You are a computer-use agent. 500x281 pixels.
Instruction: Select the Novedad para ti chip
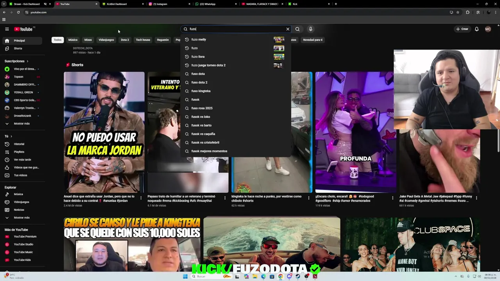313,40
